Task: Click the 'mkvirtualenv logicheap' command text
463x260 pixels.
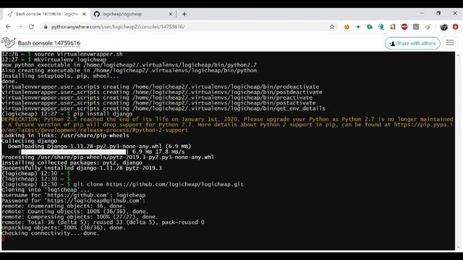Action: [70, 59]
